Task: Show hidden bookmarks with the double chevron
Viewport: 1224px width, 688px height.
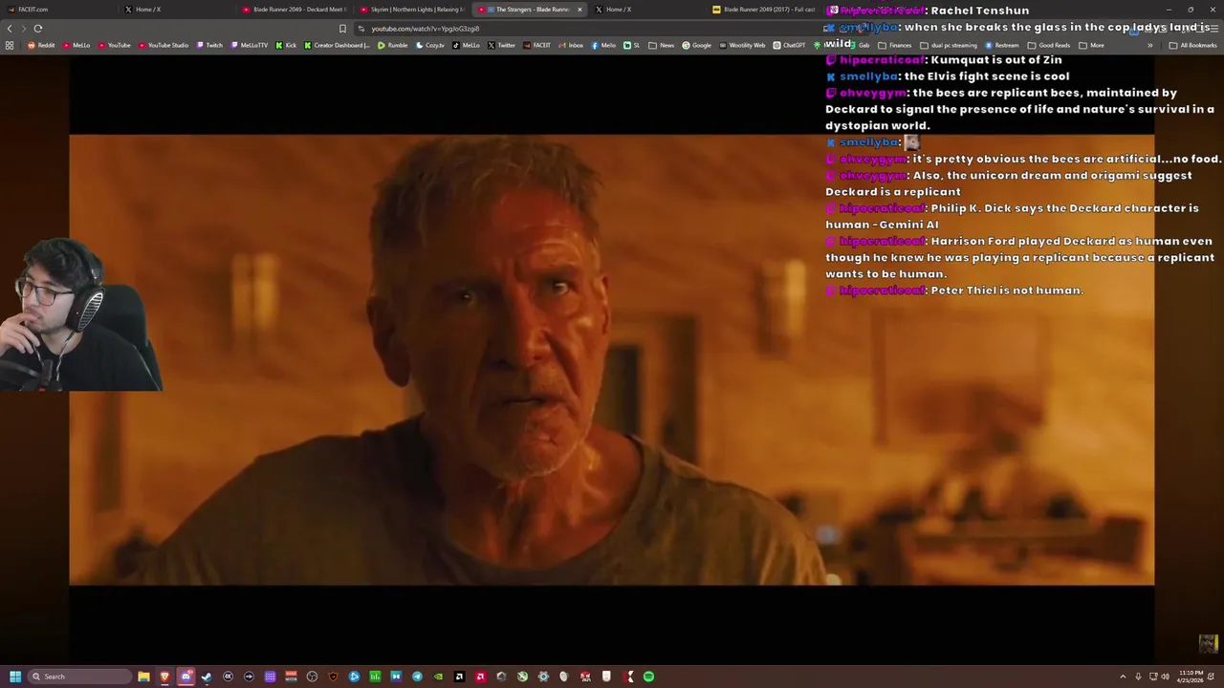Action: (1150, 45)
